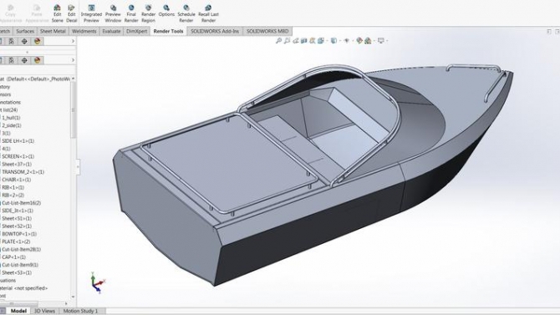The width and height of the screenshot is (560, 315).
Task: Open DimXpertManager tab in lower panel
Action: (x=24, y=60)
